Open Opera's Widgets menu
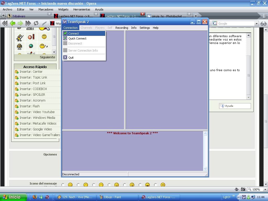The height and width of the screenshot is (201, 268). point(63,9)
